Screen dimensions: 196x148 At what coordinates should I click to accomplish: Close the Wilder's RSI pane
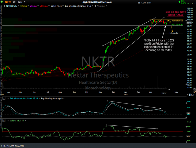pos(4,121)
